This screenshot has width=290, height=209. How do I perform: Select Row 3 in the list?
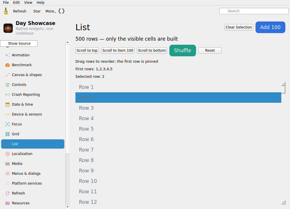[178, 108]
